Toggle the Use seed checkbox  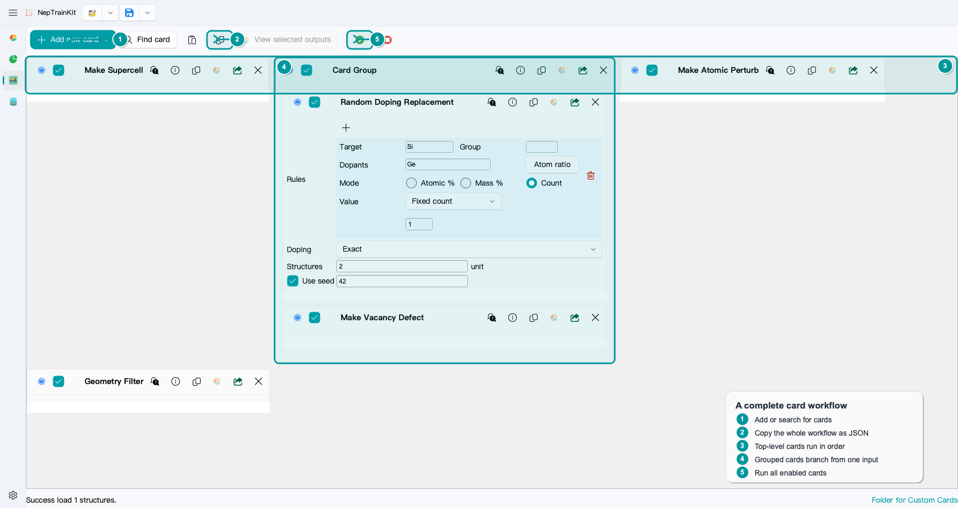click(x=293, y=281)
